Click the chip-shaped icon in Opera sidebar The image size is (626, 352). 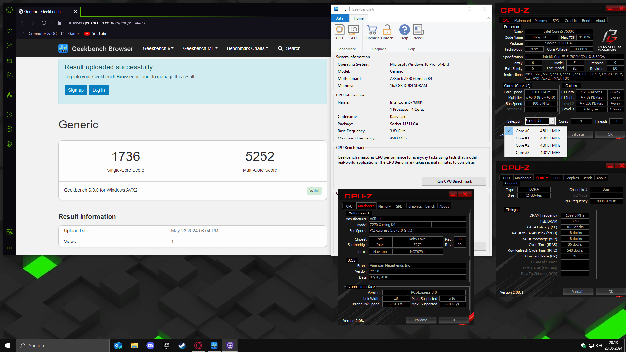(x=9, y=75)
